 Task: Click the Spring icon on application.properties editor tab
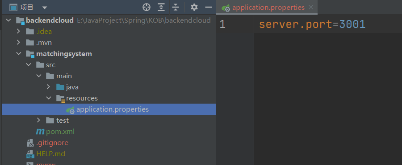[226, 8]
